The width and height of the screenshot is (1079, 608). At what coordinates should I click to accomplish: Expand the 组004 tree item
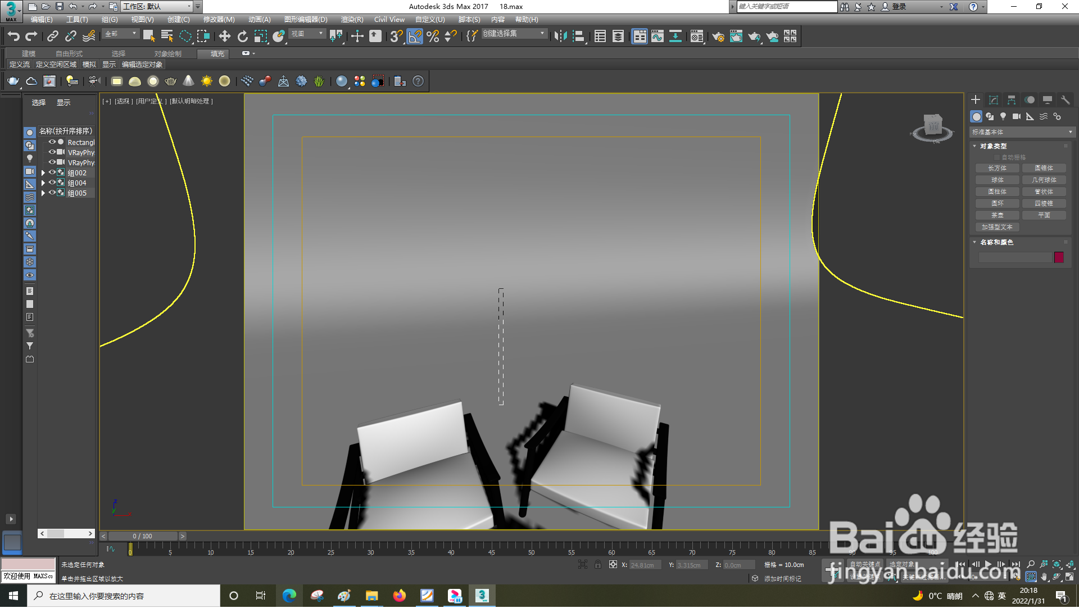click(43, 183)
